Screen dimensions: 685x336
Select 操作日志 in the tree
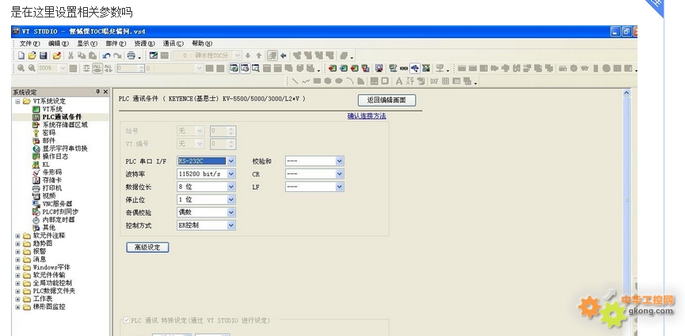pos(55,157)
